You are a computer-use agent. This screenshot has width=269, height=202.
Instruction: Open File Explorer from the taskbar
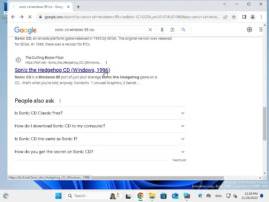point(152,196)
